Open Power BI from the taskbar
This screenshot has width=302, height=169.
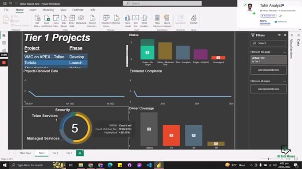click(159, 165)
